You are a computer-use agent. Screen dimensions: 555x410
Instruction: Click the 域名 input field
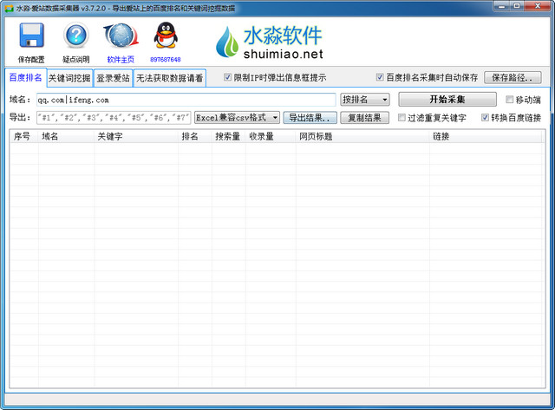[186, 100]
